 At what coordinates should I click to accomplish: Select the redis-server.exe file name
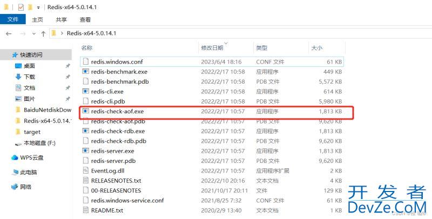[x=113, y=151]
